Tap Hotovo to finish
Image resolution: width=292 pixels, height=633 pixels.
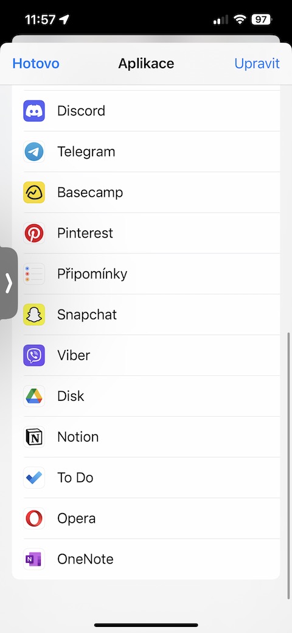(36, 64)
